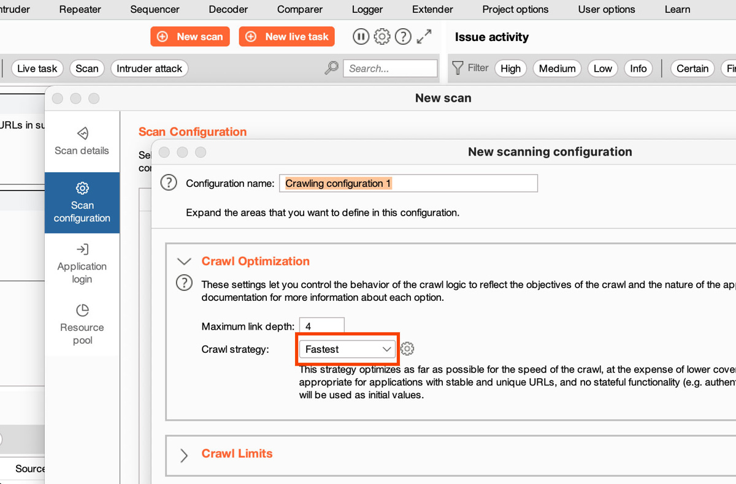Switch to the Sequencer tab
Viewport: 736px width, 484px height.
click(155, 9)
